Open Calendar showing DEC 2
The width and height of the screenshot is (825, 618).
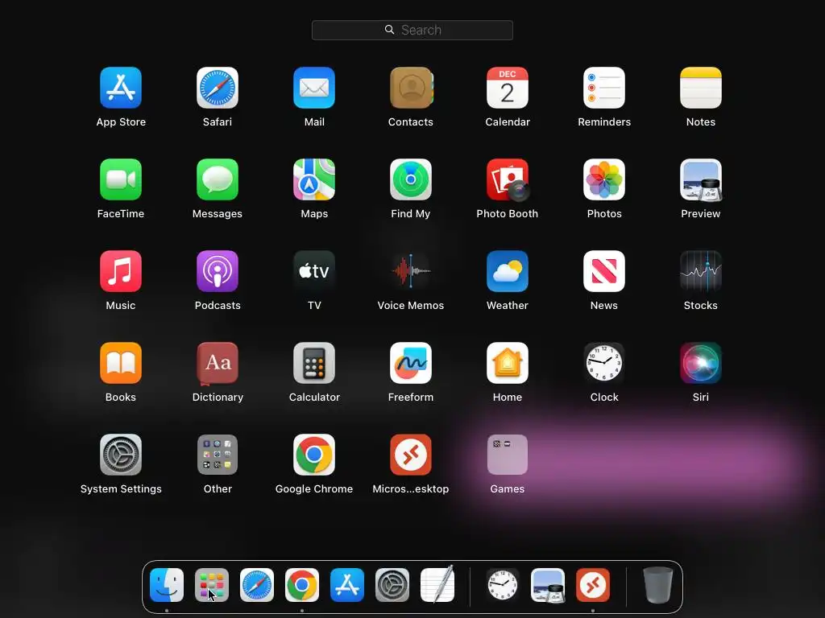(x=508, y=88)
